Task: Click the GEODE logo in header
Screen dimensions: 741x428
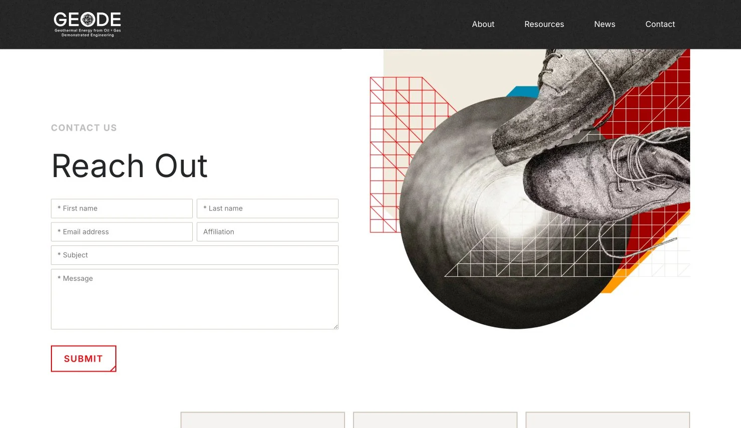Action: [87, 24]
